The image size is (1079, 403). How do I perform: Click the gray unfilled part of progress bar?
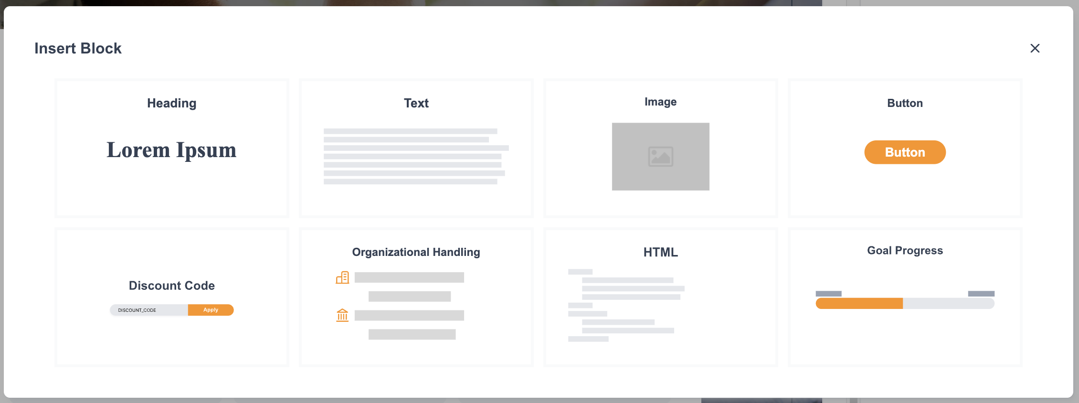click(x=948, y=304)
